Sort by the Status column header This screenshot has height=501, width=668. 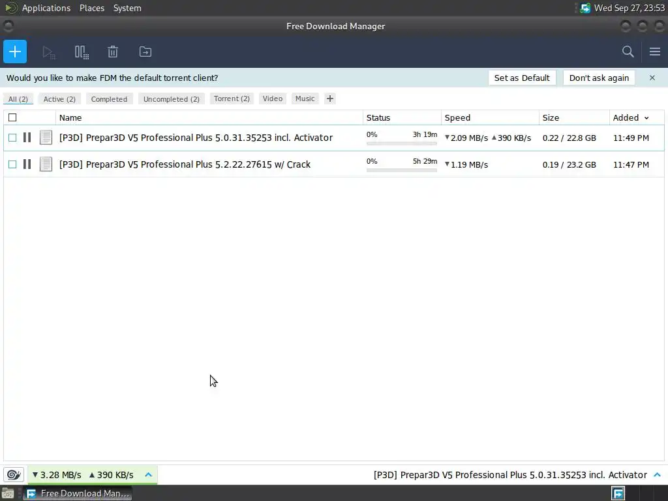pos(402,117)
